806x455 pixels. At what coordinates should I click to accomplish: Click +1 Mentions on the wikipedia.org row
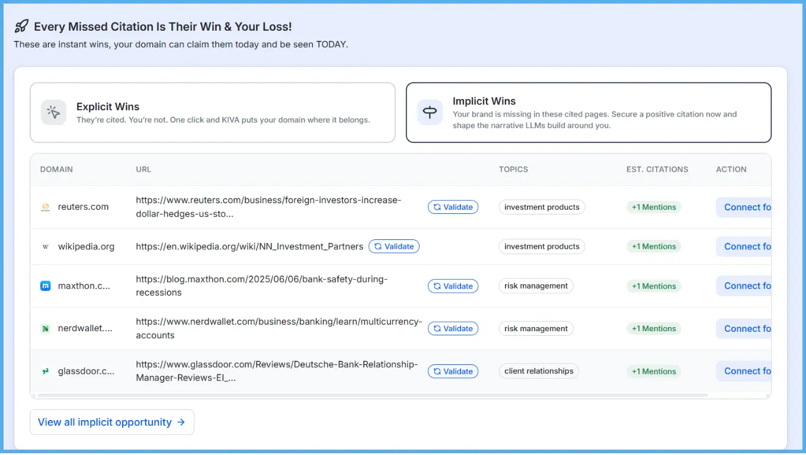[x=654, y=246]
